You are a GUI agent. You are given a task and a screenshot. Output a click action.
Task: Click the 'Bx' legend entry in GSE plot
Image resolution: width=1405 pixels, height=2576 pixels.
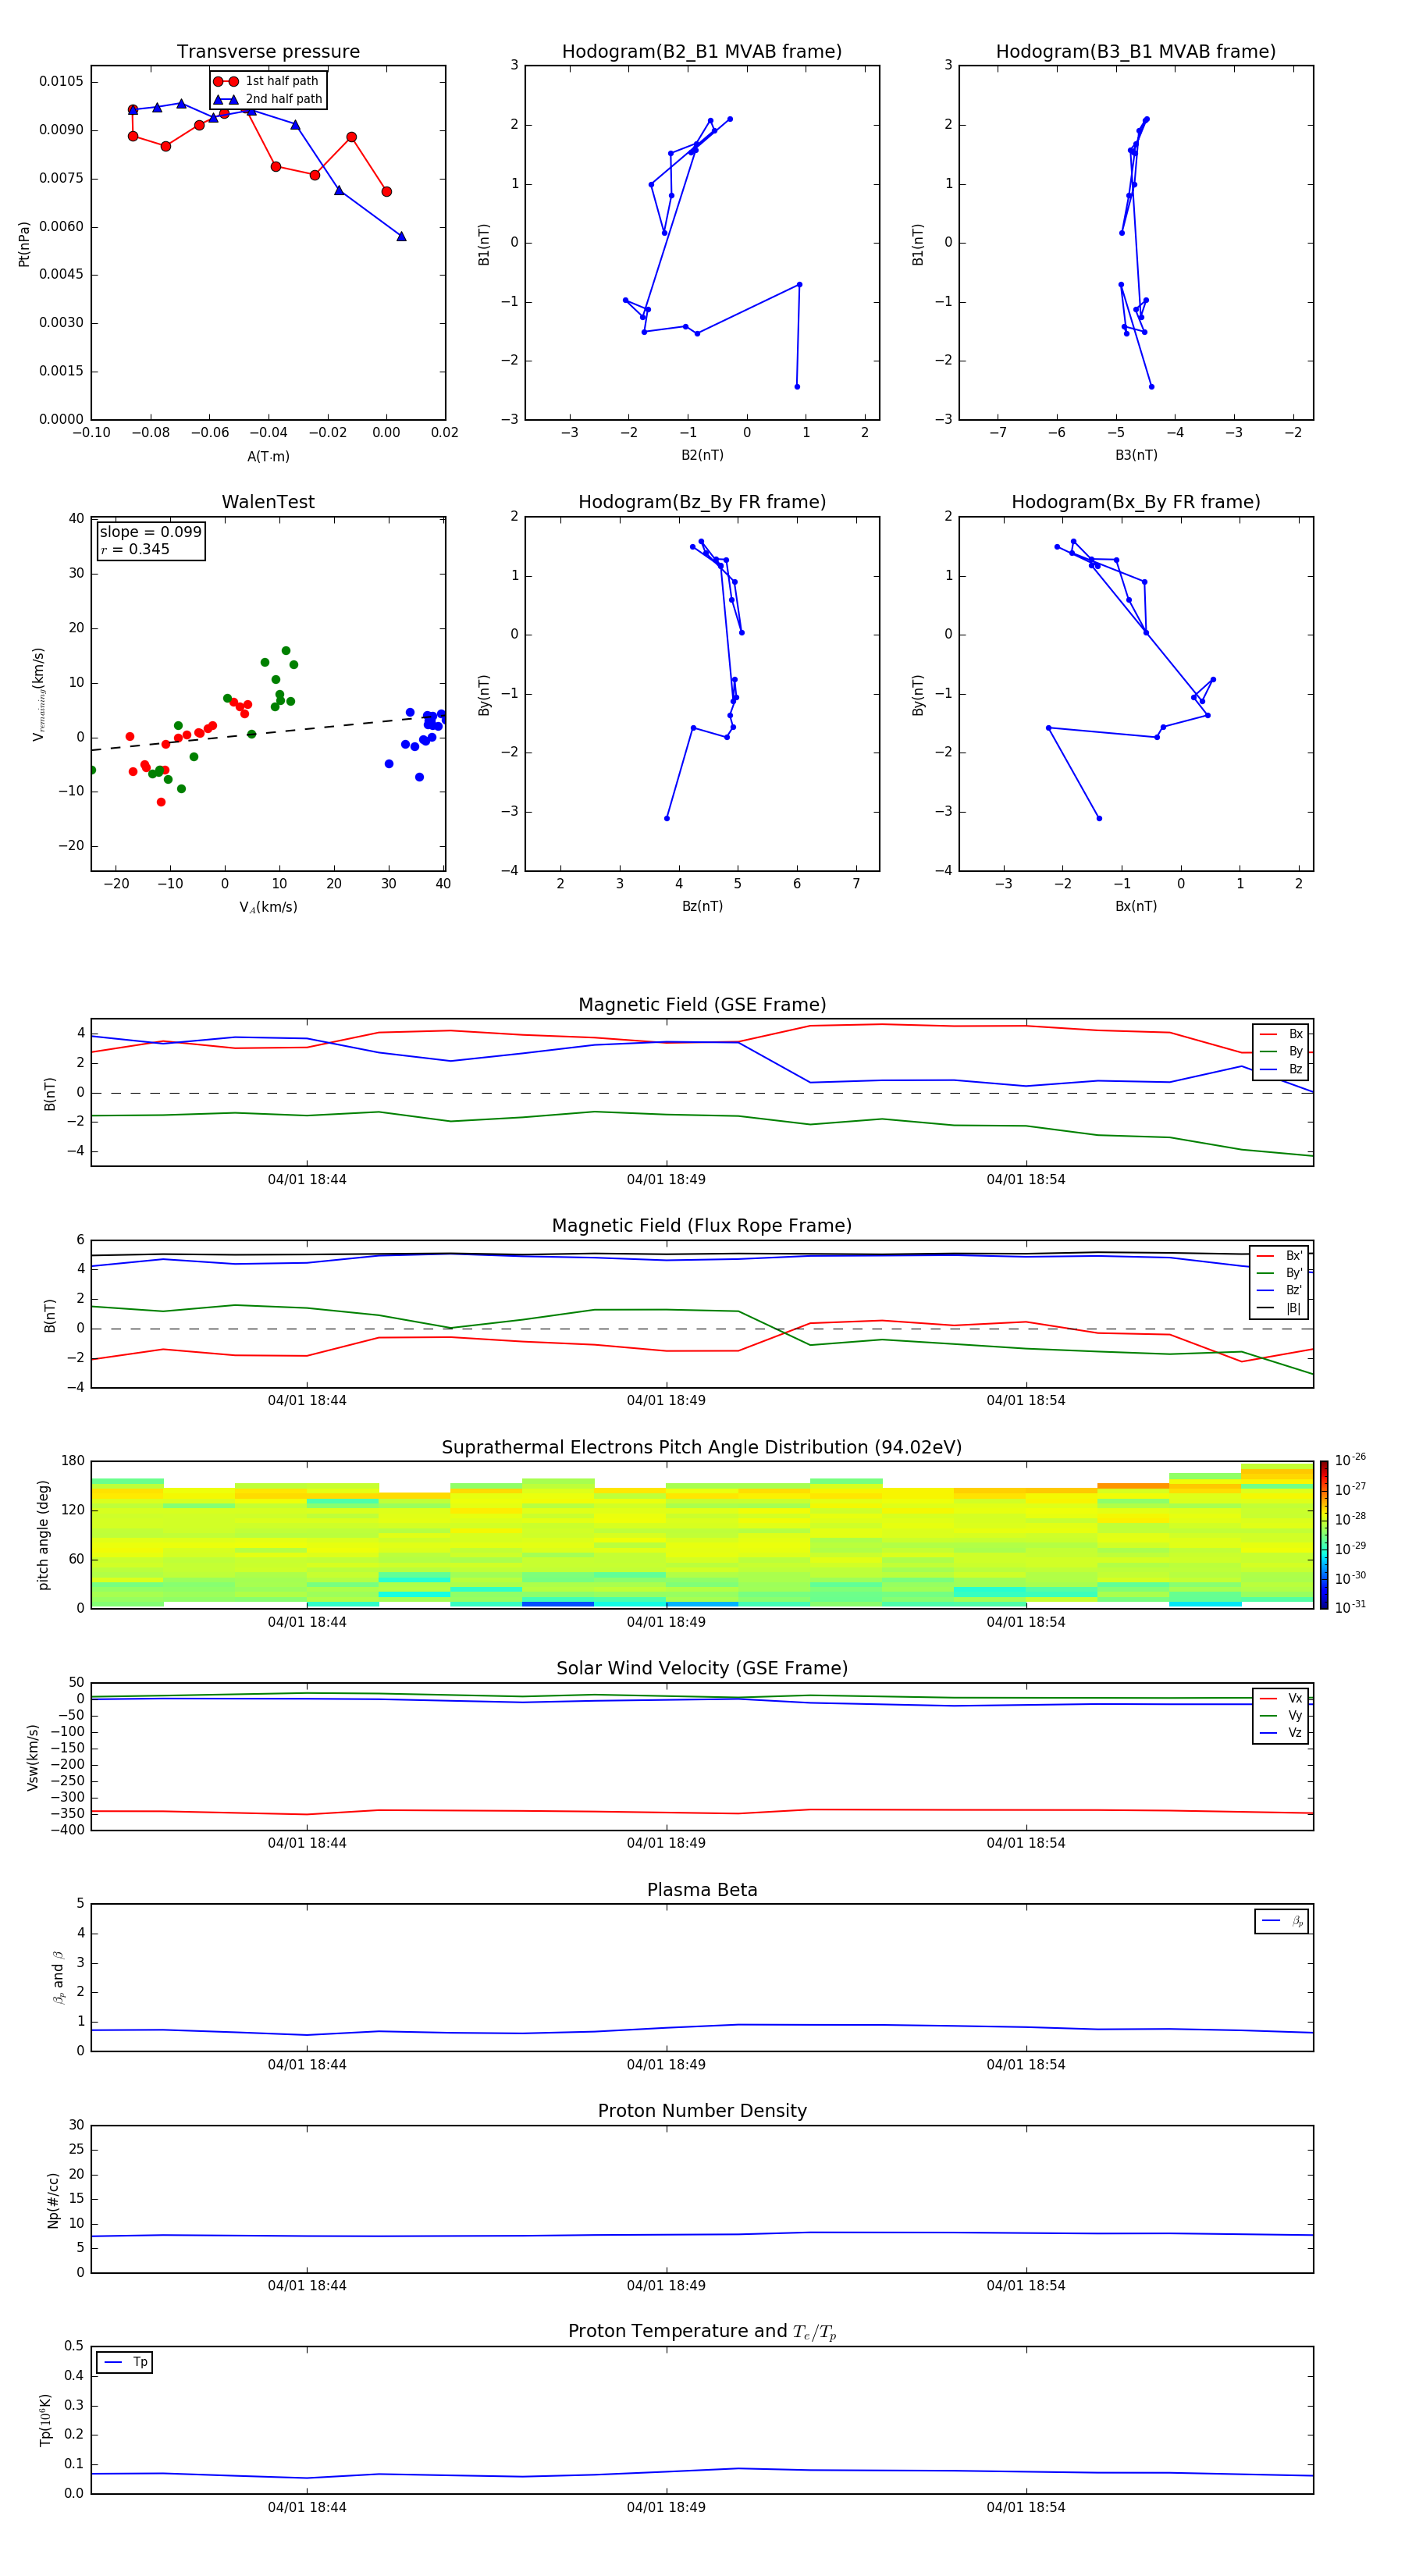click(x=1281, y=1034)
